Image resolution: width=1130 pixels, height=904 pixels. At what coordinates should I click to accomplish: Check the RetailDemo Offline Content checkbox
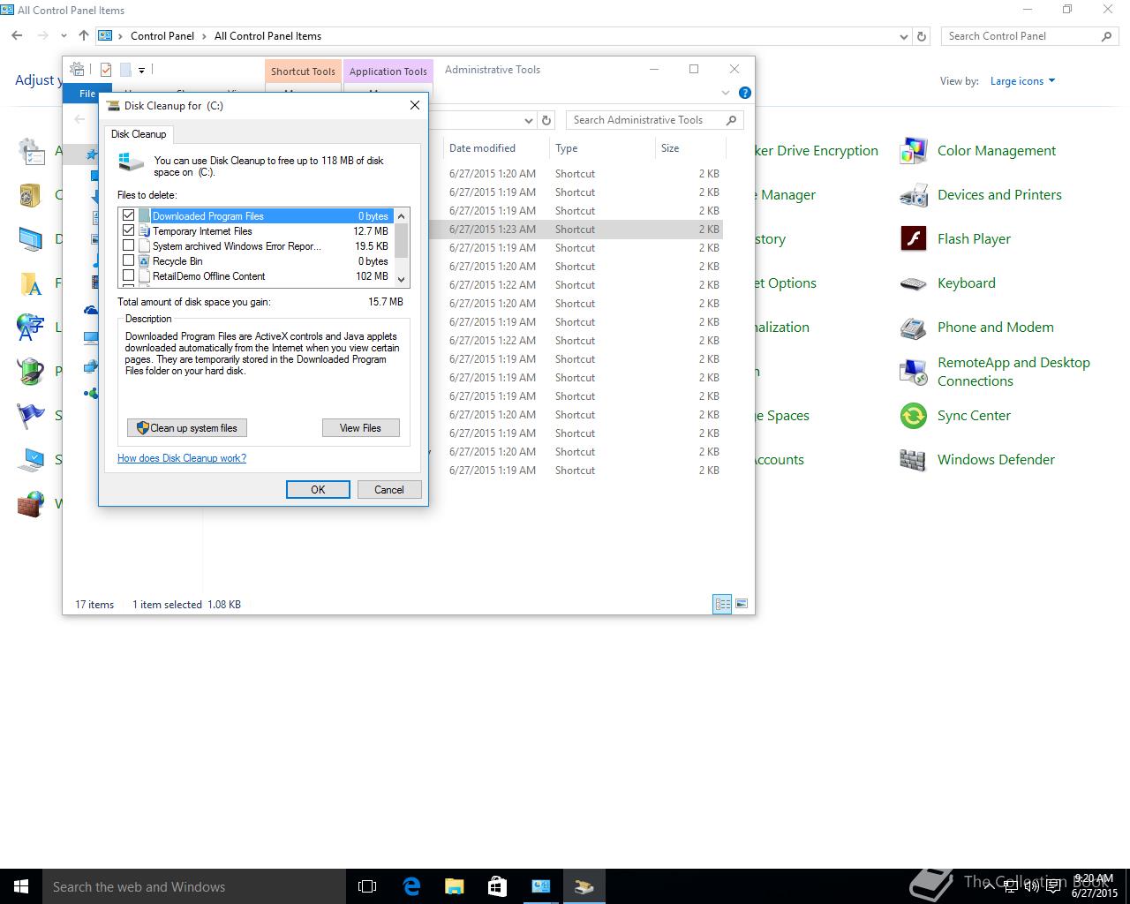(129, 275)
